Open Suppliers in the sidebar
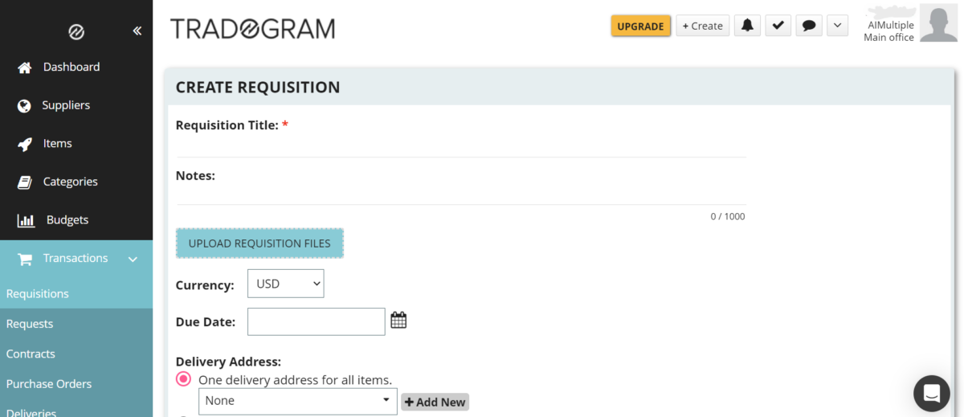Image resolution: width=964 pixels, height=417 pixels. point(66,105)
